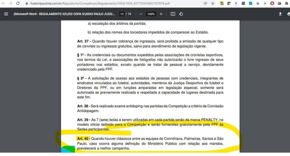Reload the browser page
This screenshot has height=156, width=290.
pyautogui.click(x=18, y=3)
